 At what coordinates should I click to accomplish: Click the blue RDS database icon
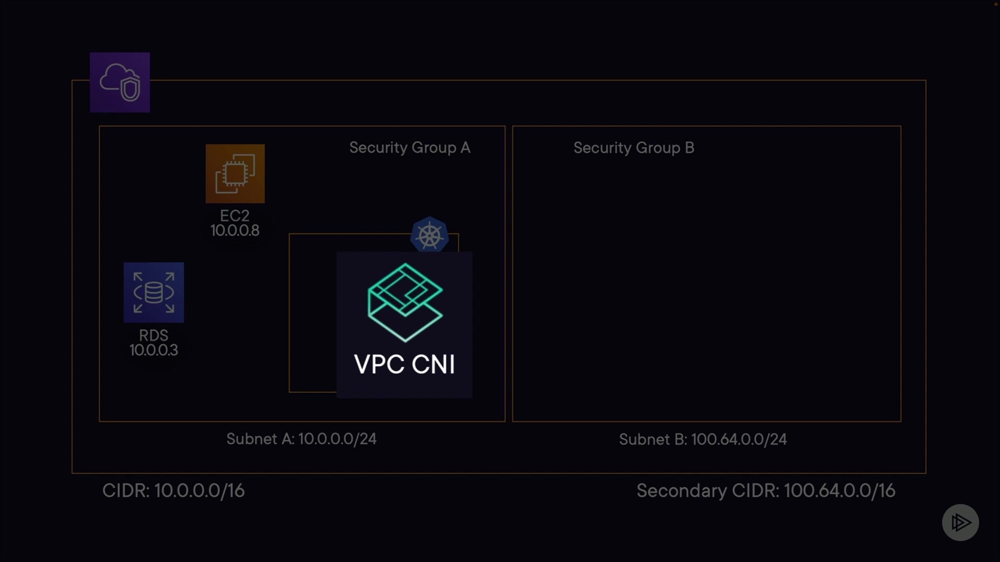[154, 292]
